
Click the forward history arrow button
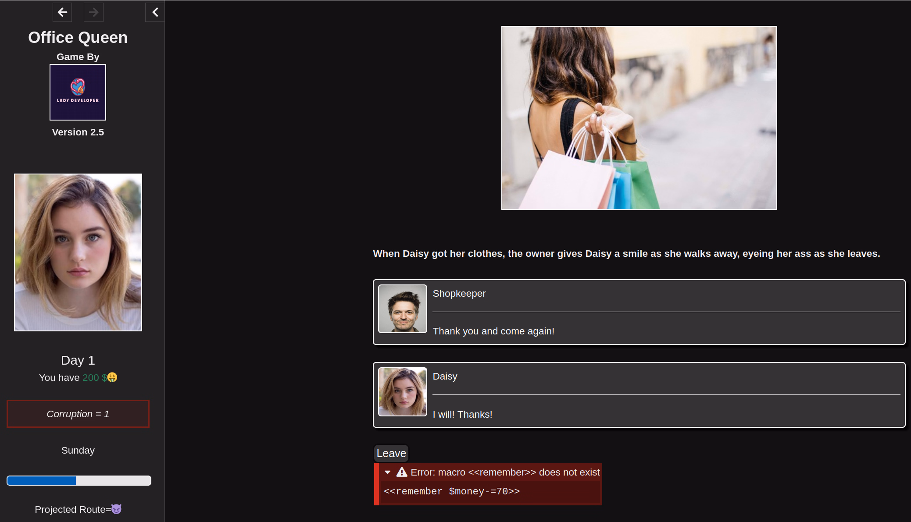pyautogui.click(x=93, y=12)
